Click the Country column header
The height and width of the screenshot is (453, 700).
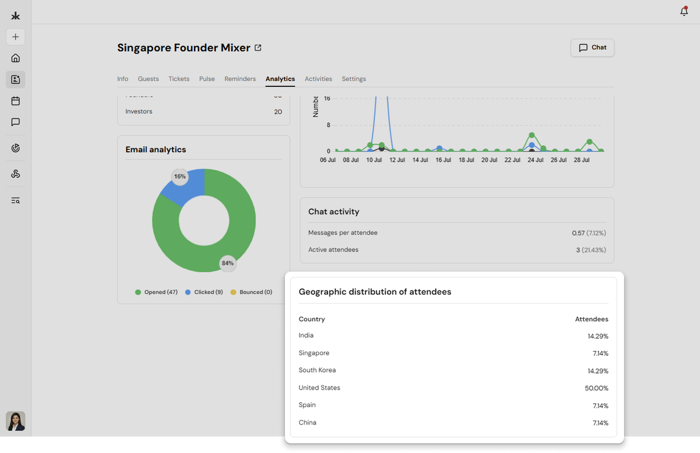312,319
